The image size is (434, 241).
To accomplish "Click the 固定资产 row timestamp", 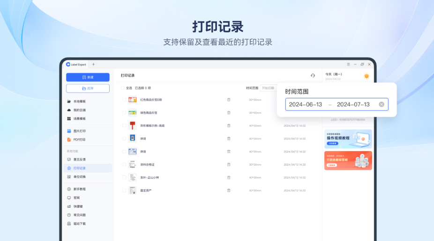I will 294,190.
